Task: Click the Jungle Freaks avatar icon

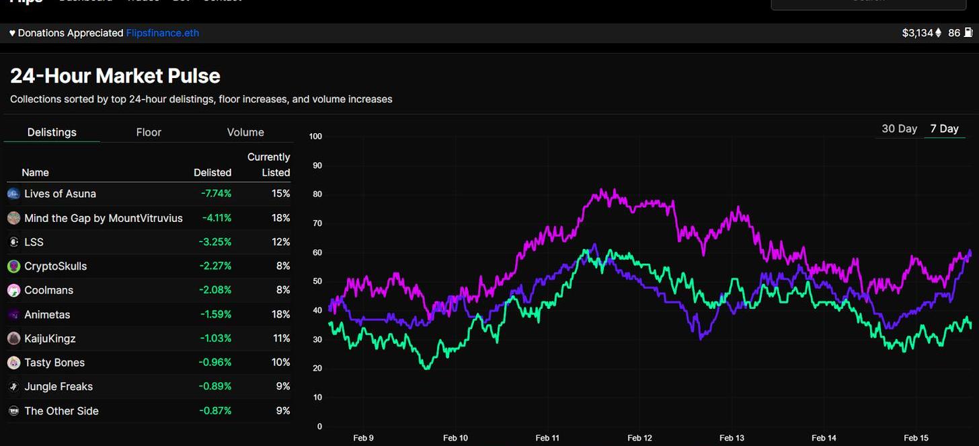Action: (x=13, y=387)
